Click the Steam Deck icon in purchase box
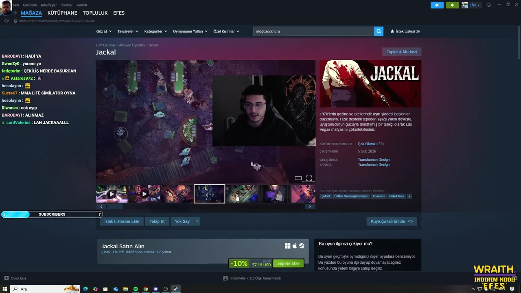The width and height of the screenshot is (521, 293). click(x=302, y=246)
